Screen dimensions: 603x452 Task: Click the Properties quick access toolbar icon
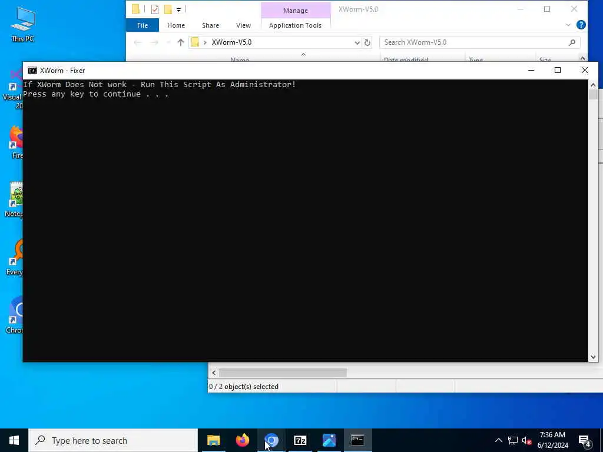(x=155, y=9)
